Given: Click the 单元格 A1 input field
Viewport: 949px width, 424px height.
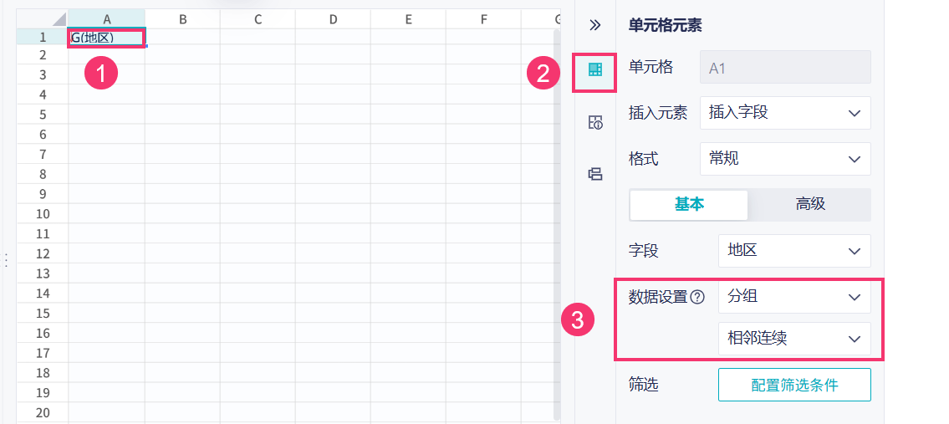Looking at the screenshot, I should tap(784, 68).
